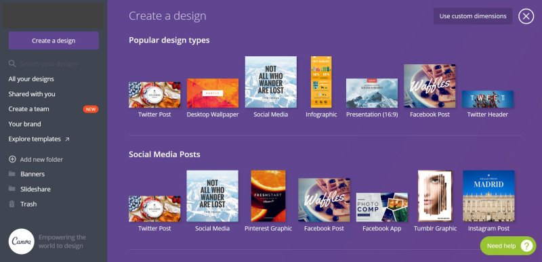The height and width of the screenshot is (262, 542).
Task: Click the Tumblr Graphic label
Action: click(435, 229)
